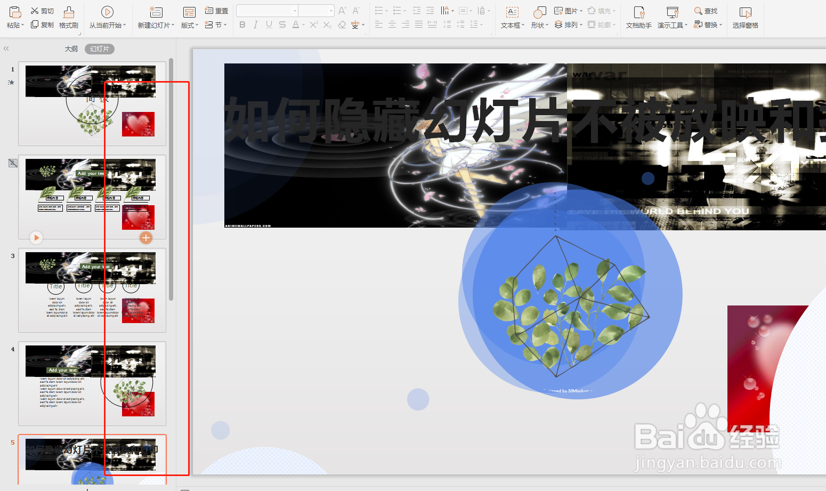The image size is (826, 491).
Task: Expand the 新建幻灯片 dropdown arrow
Action: (x=173, y=25)
